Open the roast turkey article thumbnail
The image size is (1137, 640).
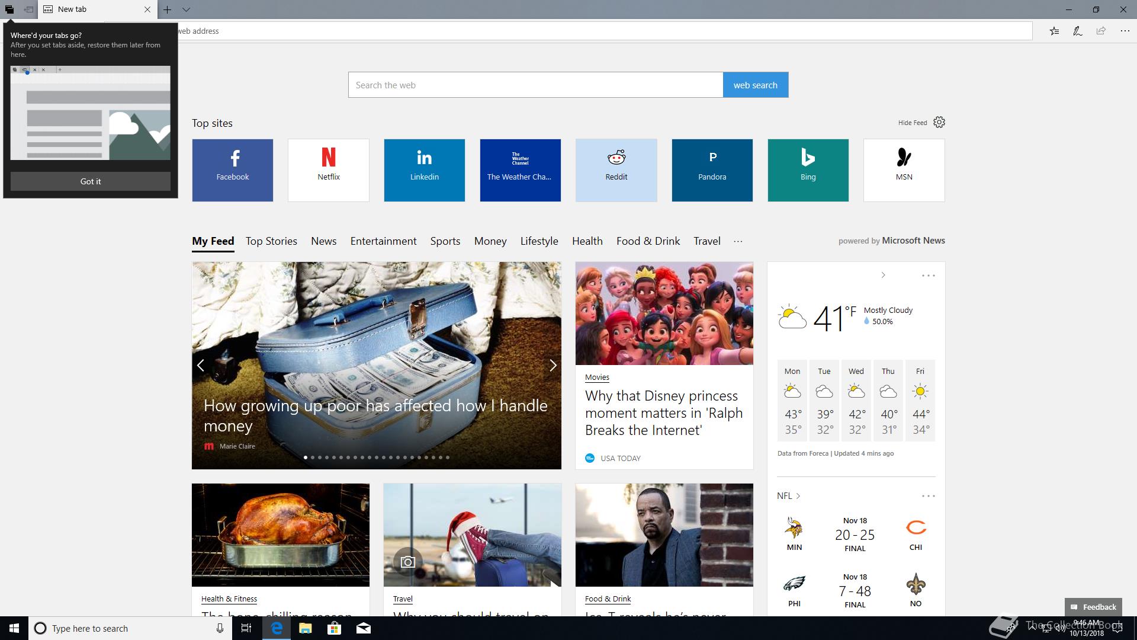click(x=281, y=535)
